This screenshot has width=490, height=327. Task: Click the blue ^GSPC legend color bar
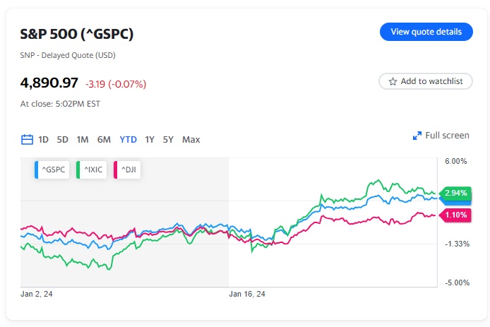(x=37, y=170)
